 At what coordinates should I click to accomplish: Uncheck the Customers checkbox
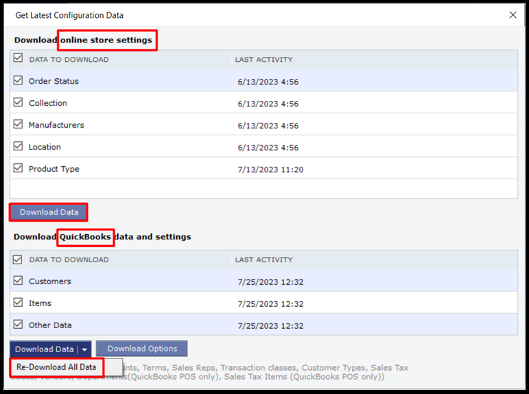(x=19, y=281)
